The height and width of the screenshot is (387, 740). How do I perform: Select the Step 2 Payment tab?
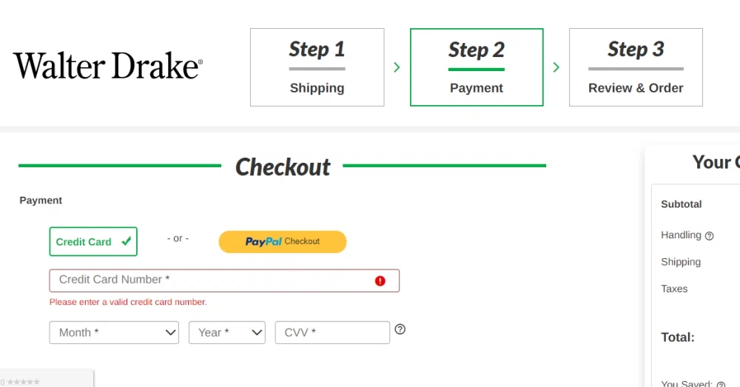[477, 67]
